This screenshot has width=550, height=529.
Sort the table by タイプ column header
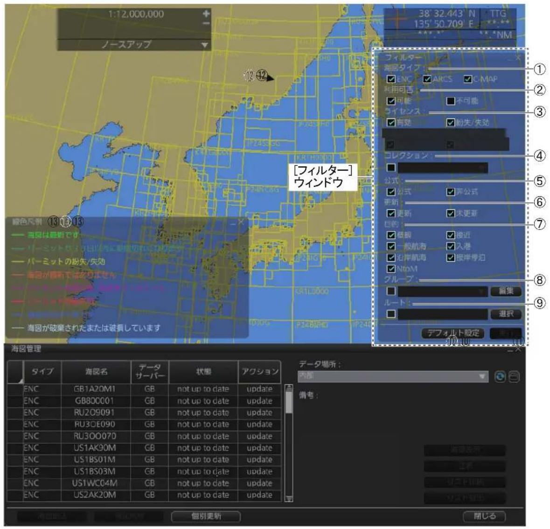tap(42, 372)
